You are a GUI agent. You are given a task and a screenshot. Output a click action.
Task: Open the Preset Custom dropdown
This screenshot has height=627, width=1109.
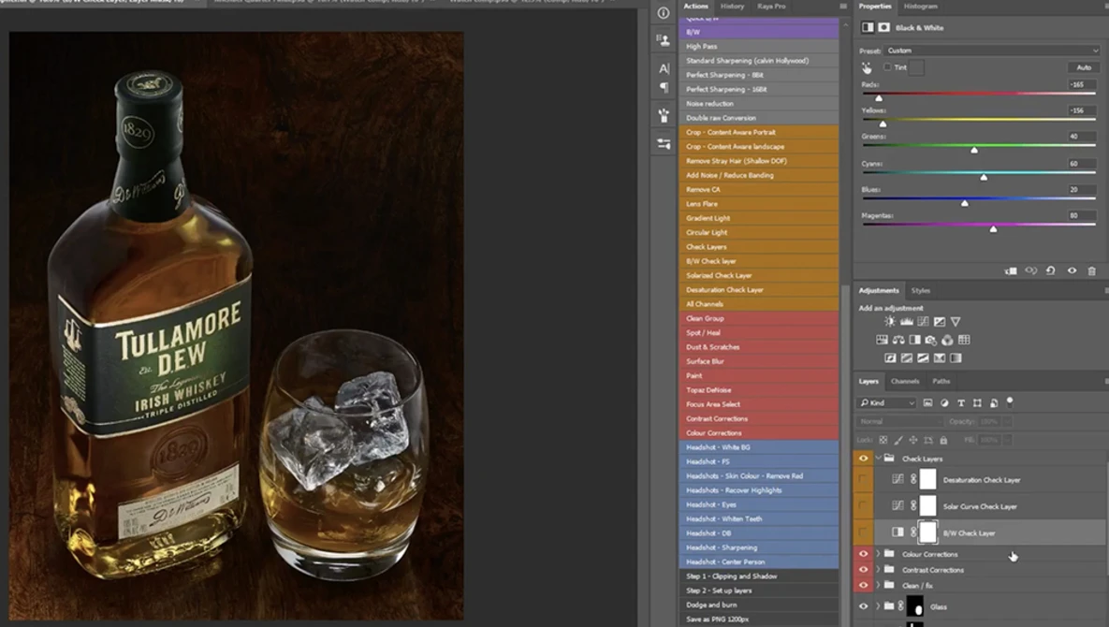tap(992, 51)
